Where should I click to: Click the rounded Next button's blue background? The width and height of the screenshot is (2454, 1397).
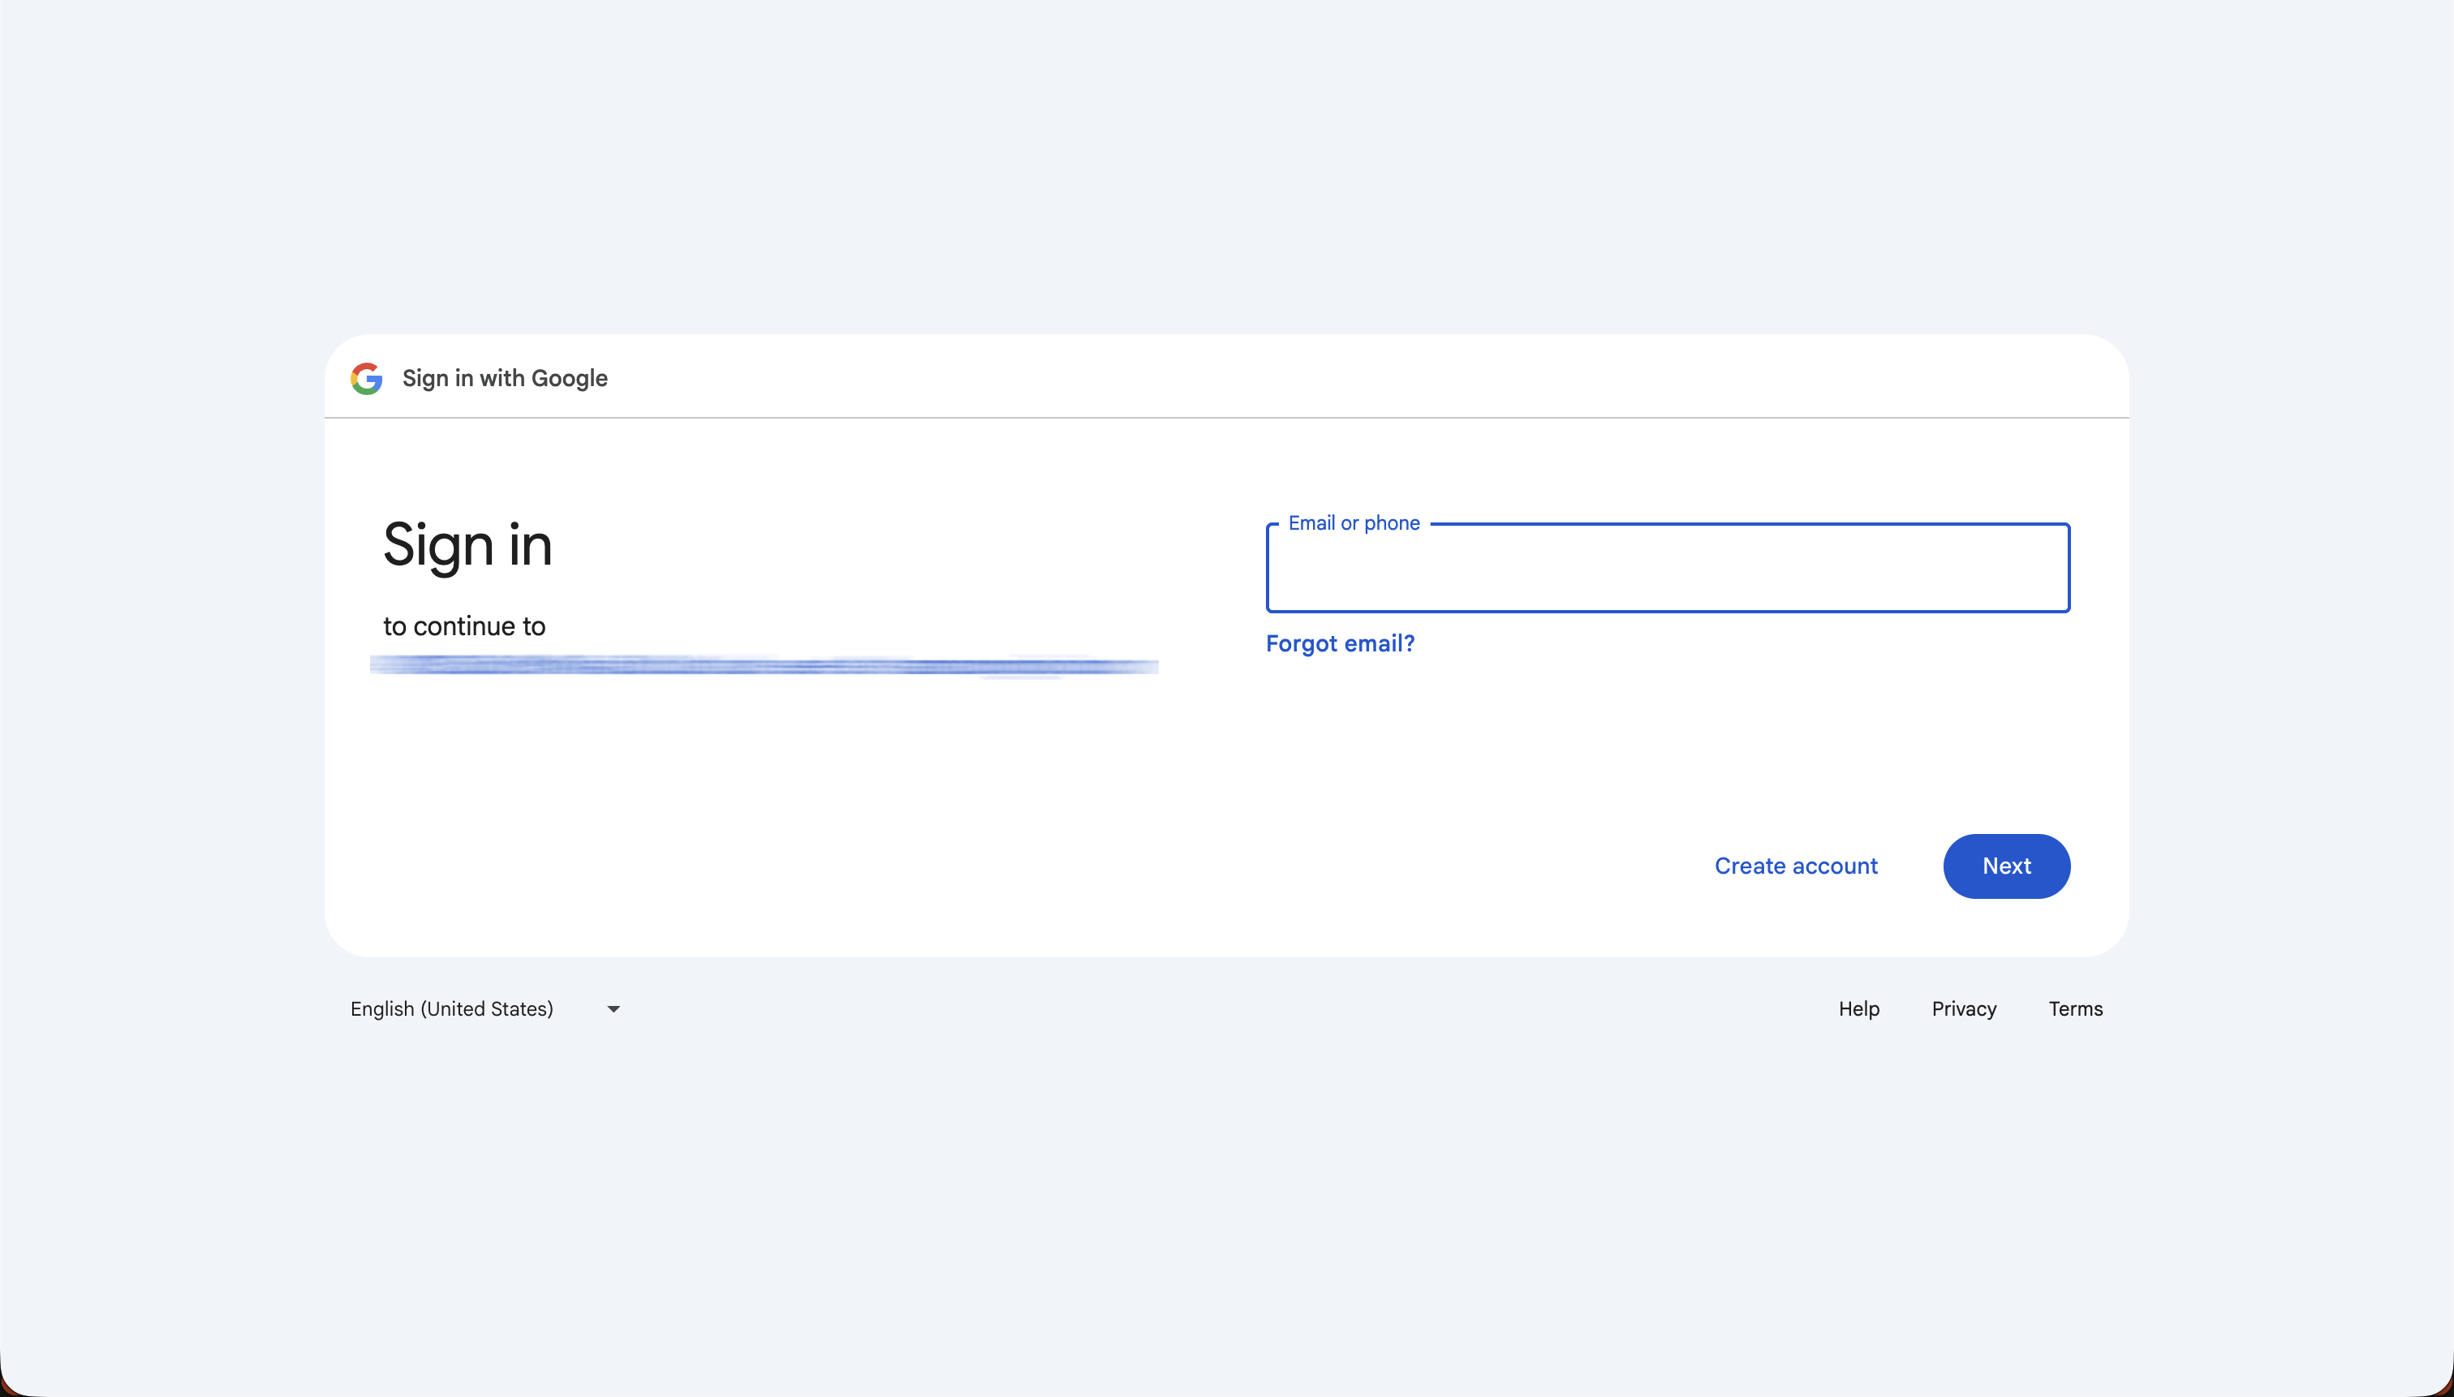[x=2006, y=866]
